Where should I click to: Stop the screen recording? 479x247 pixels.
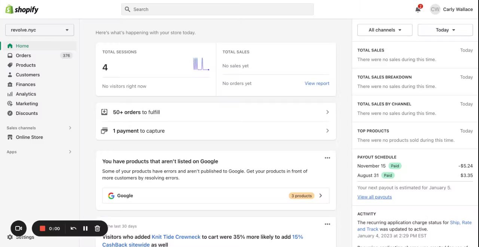42,228
